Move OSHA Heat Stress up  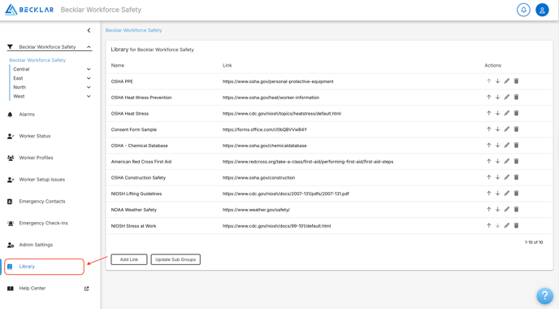coord(489,114)
